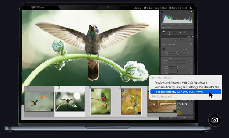Click the camera icon in the round button
This screenshot has width=229, height=138.
(215, 120)
